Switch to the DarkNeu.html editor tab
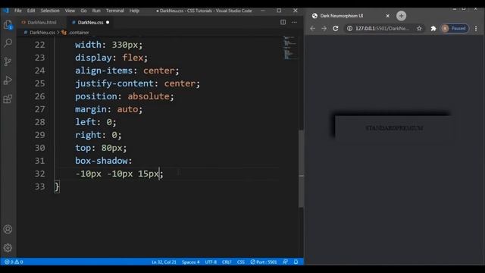The height and width of the screenshot is (273, 485). [42, 22]
